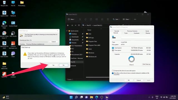Launch Style Builder from the desktop
Viewport: 178px width, 100px height.
click(x=4, y=54)
